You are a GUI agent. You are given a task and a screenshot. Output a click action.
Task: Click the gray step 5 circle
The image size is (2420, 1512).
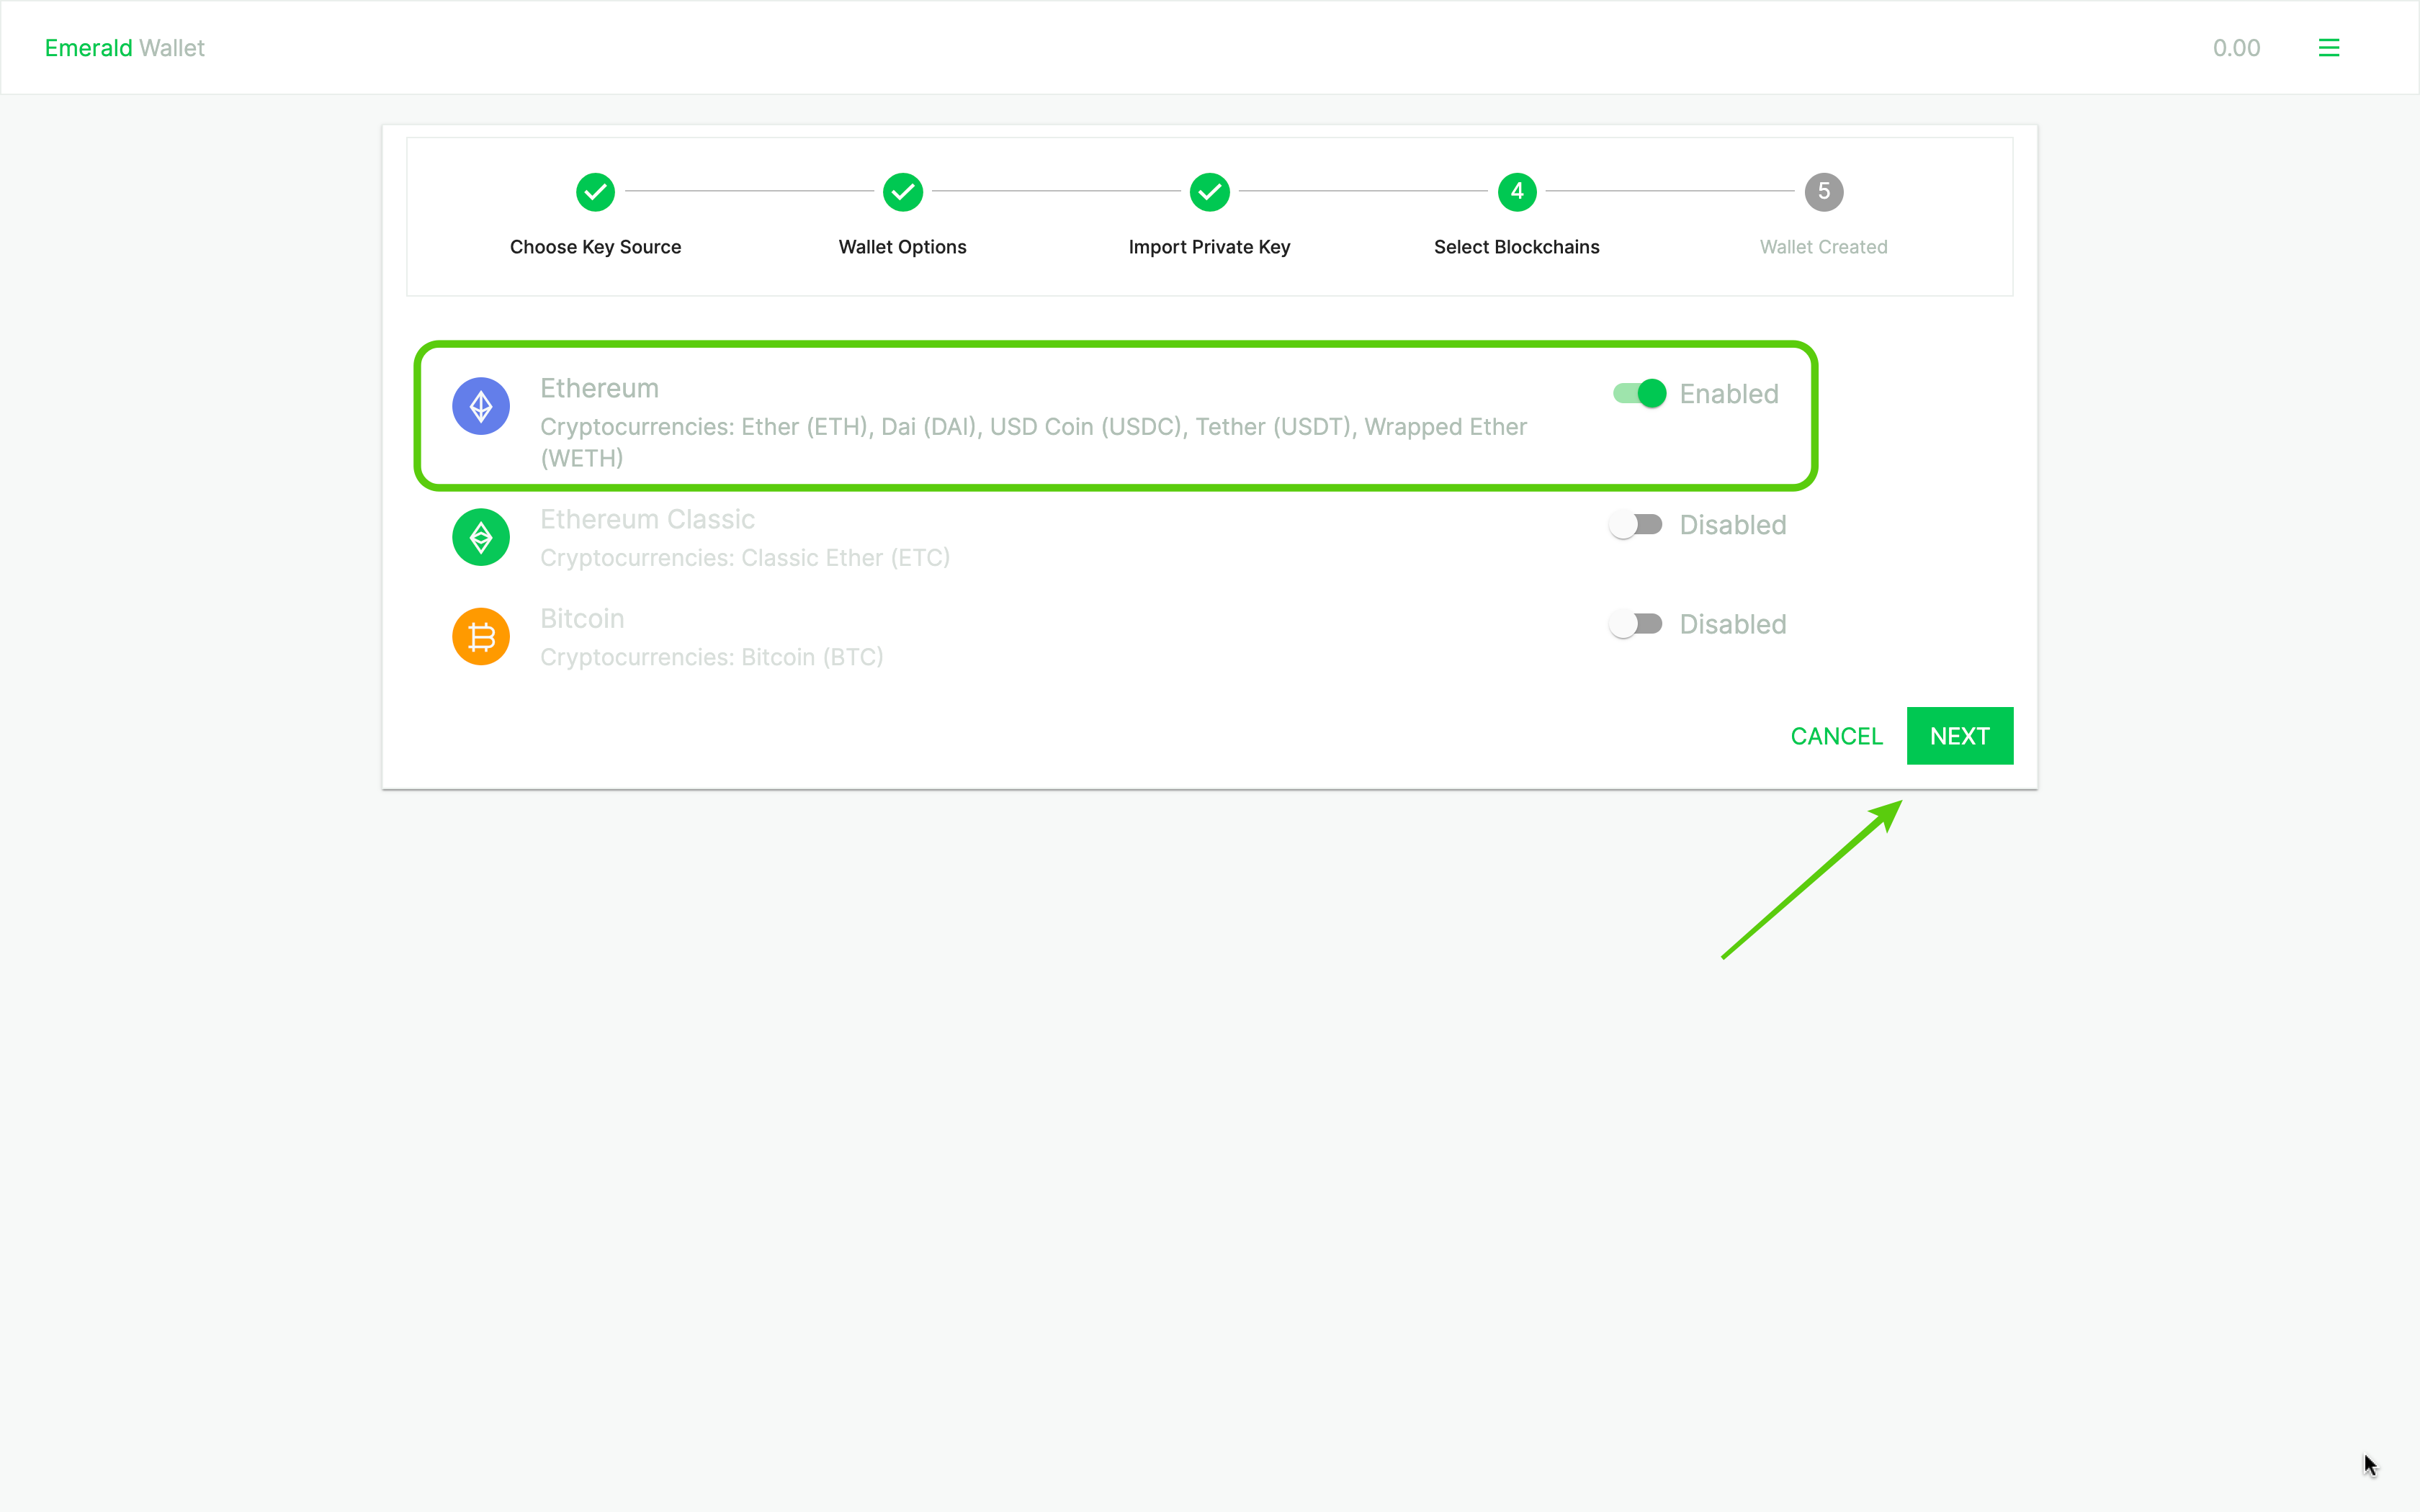click(x=1823, y=191)
